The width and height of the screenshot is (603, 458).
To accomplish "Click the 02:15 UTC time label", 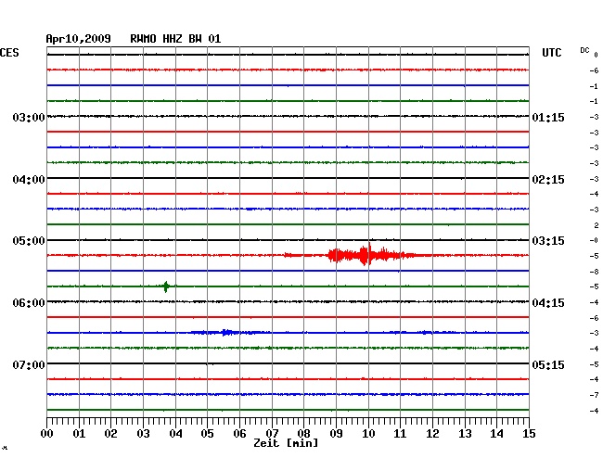I will point(548,180).
